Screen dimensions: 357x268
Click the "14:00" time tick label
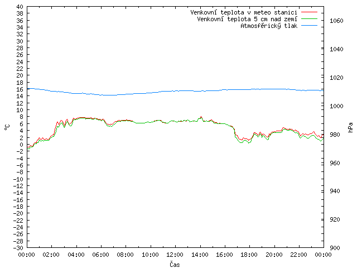point(200,255)
